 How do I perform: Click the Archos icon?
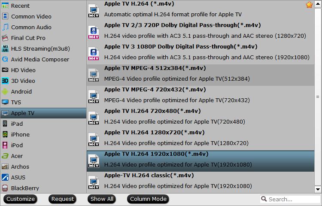(5, 167)
